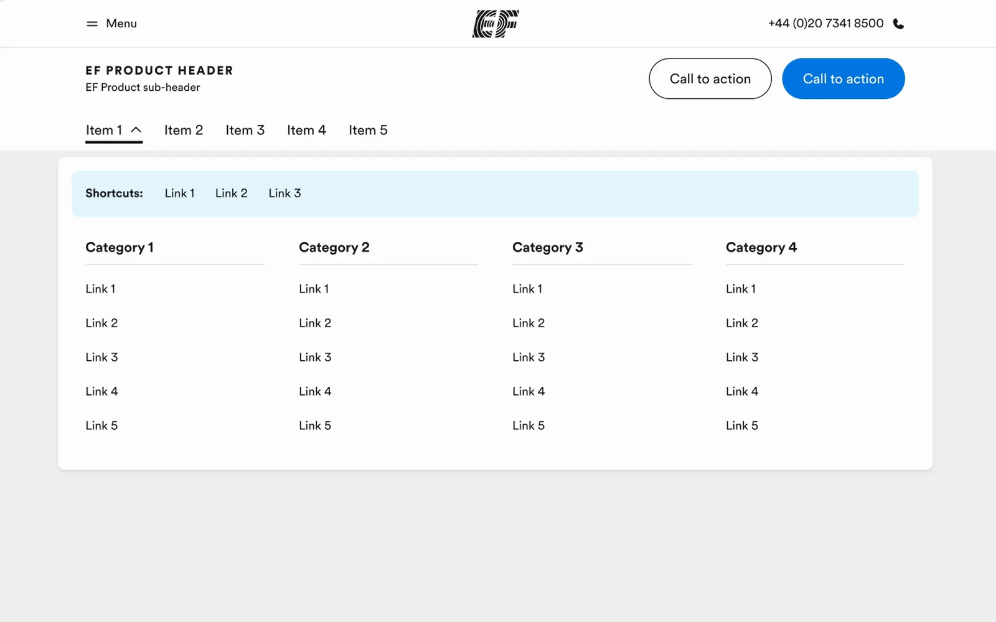The width and height of the screenshot is (996, 622).
Task: Open Link 2 under Category 4
Action: 742,323
